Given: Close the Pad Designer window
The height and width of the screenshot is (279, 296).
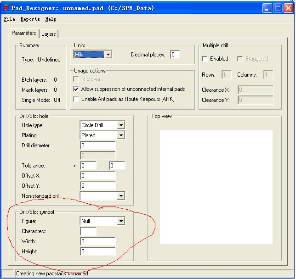Looking at the screenshot, I should (x=289, y=8).
